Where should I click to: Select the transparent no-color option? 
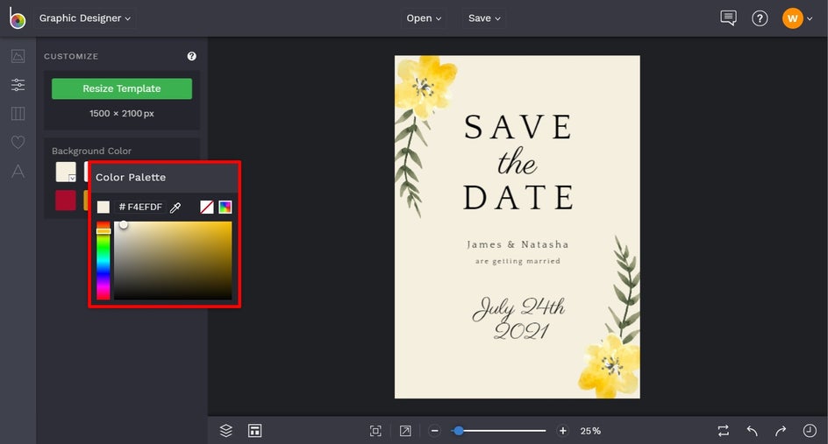tap(207, 208)
